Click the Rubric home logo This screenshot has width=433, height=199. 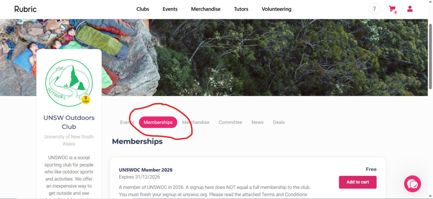point(25,9)
